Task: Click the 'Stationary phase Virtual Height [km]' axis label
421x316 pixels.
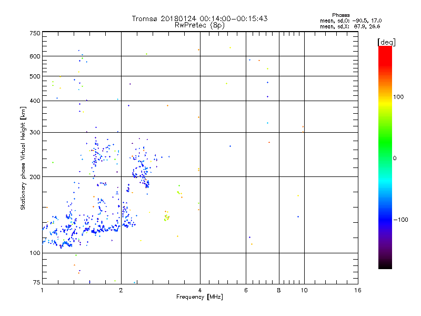Action: click(x=23, y=158)
